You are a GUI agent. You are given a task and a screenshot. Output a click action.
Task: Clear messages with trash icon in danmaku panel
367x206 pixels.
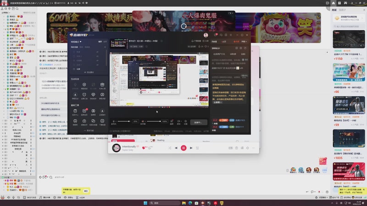[243, 60]
